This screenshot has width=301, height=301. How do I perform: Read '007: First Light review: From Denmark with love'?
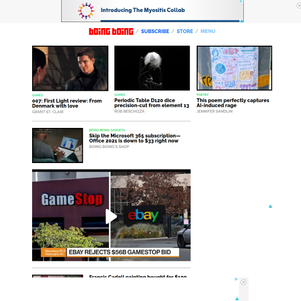pyautogui.click(x=67, y=103)
